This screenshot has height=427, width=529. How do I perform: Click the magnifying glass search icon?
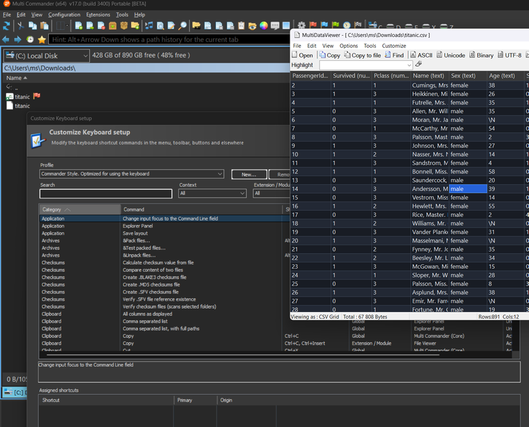pos(183,26)
